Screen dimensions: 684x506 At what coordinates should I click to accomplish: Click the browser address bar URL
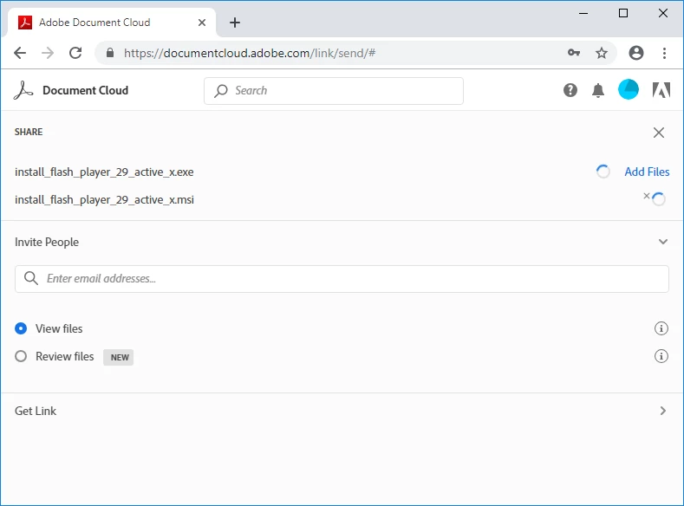[x=250, y=53]
